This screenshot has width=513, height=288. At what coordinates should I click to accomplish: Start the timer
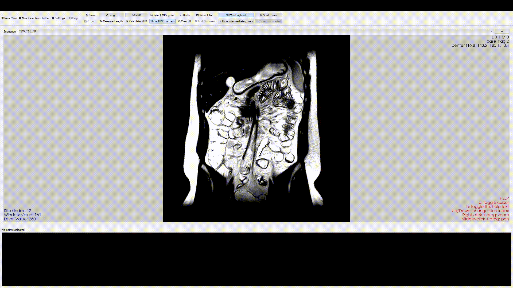click(269, 15)
